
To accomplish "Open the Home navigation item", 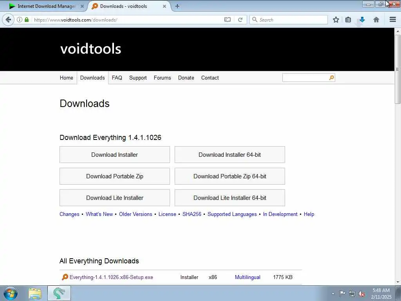I will point(66,78).
